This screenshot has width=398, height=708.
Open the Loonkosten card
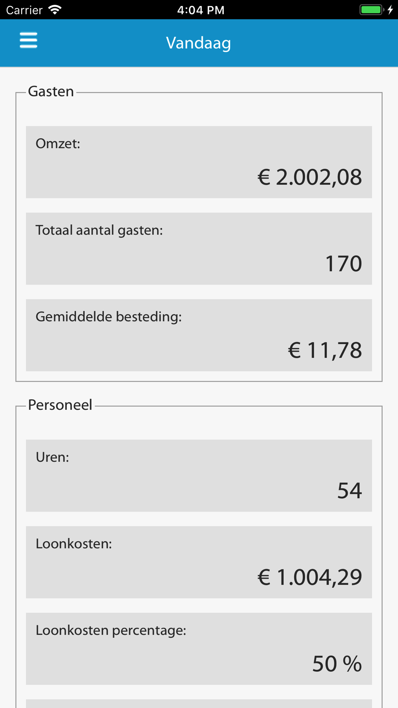pos(199,562)
